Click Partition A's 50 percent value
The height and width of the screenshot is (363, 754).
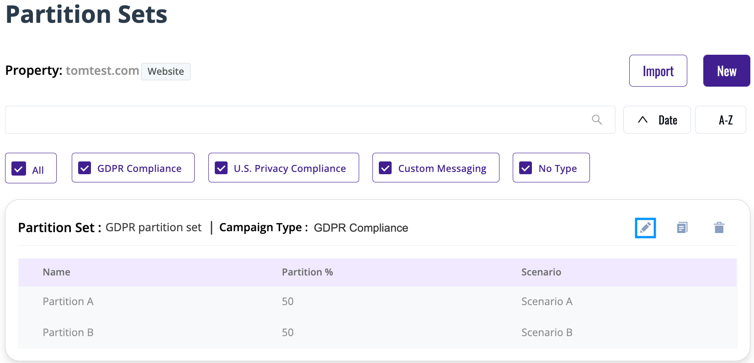[287, 301]
